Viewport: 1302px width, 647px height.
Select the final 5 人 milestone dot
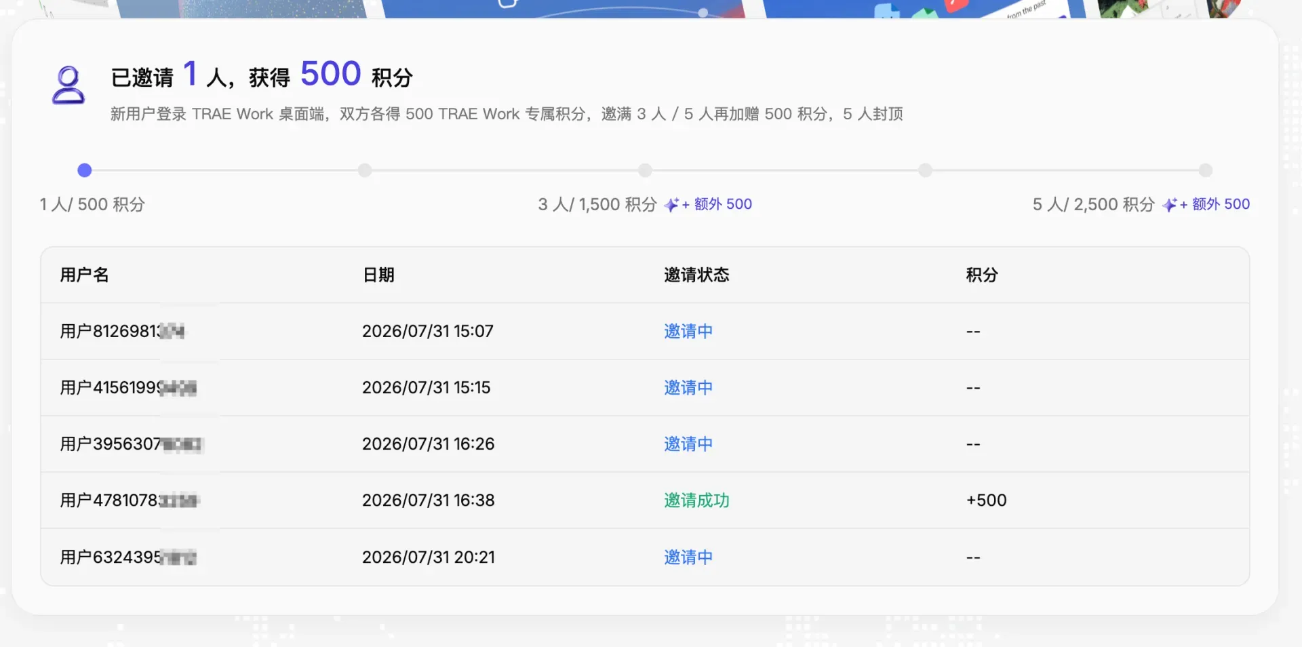(1205, 170)
